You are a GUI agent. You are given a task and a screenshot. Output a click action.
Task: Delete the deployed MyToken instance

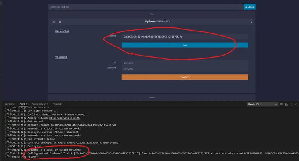pyautogui.click(x=59, y=22)
